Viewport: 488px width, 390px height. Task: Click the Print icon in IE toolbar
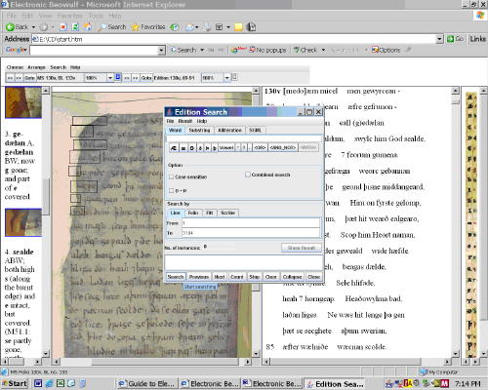click(207, 27)
